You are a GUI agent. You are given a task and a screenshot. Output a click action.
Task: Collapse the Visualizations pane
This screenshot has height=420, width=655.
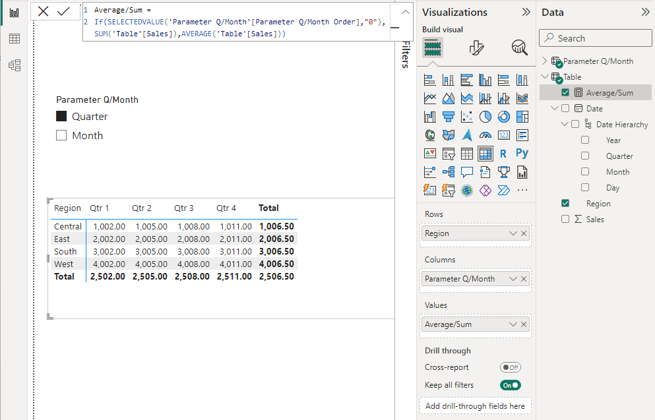(x=526, y=12)
